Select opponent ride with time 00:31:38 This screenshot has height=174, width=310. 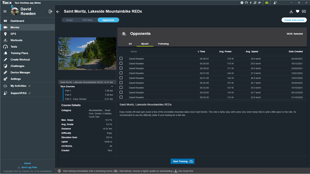(121, 78)
